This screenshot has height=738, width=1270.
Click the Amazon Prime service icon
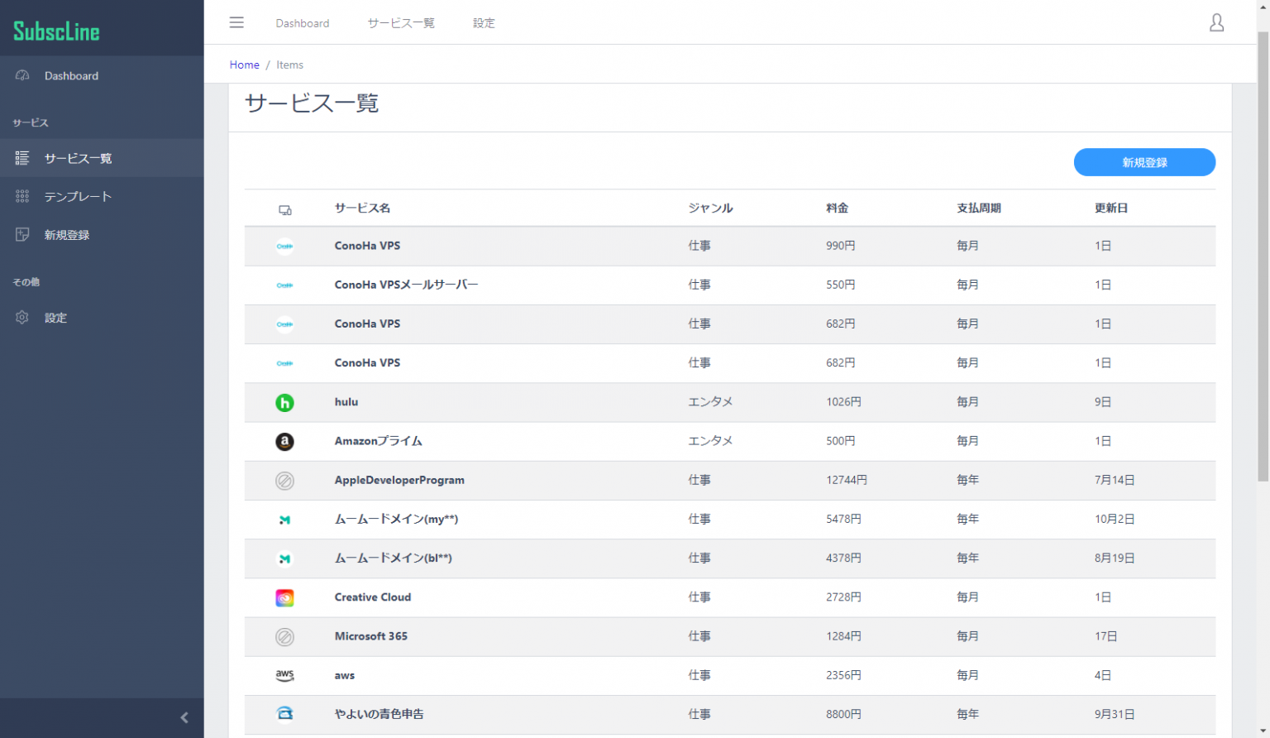click(x=284, y=442)
